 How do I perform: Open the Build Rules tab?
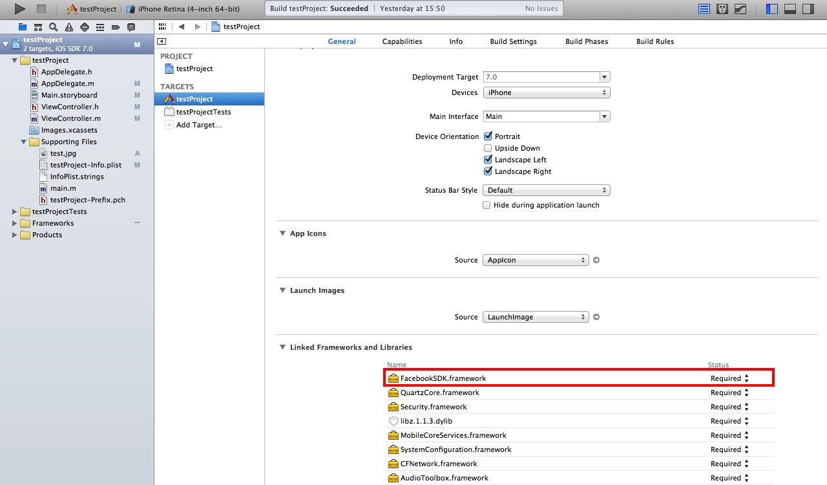click(x=655, y=41)
